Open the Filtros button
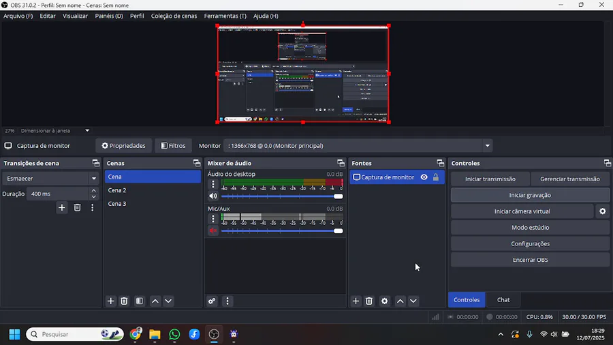613x345 pixels. [x=173, y=146]
